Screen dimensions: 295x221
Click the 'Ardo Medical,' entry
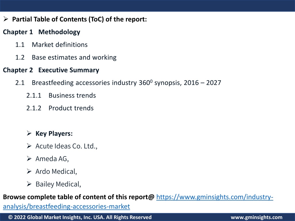coord(56,172)
